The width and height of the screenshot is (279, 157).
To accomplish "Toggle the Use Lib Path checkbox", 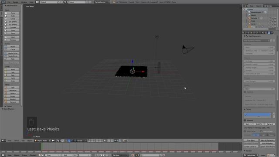I will click(261, 131).
